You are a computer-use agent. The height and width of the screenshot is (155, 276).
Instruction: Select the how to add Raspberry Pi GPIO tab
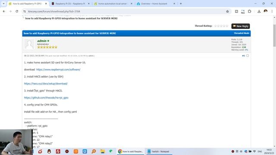pyautogui.click(x=27, y=3)
